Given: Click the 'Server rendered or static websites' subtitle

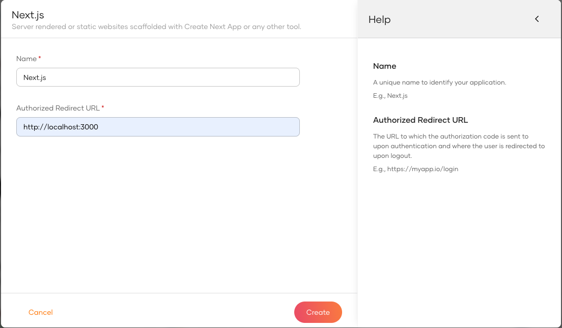Looking at the screenshot, I should point(156,27).
